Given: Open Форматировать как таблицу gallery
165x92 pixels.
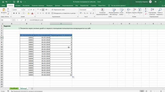Looking at the screenshot, I should (x=114, y=12).
